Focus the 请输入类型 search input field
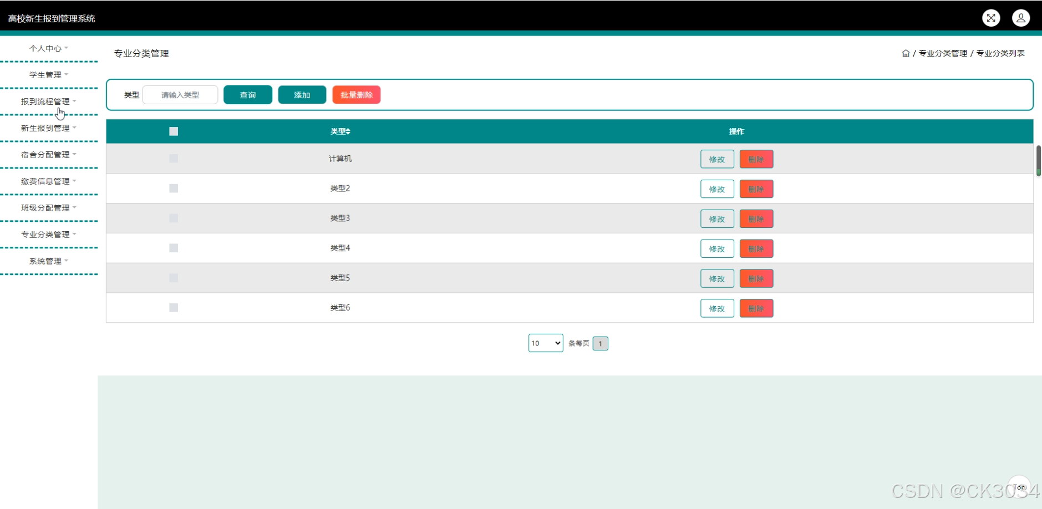 [180, 95]
